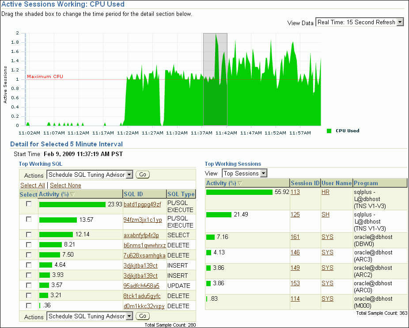The width and height of the screenshot is (409, 328).
Task: Click the top Go button
Action: click(x=142, y=175)
